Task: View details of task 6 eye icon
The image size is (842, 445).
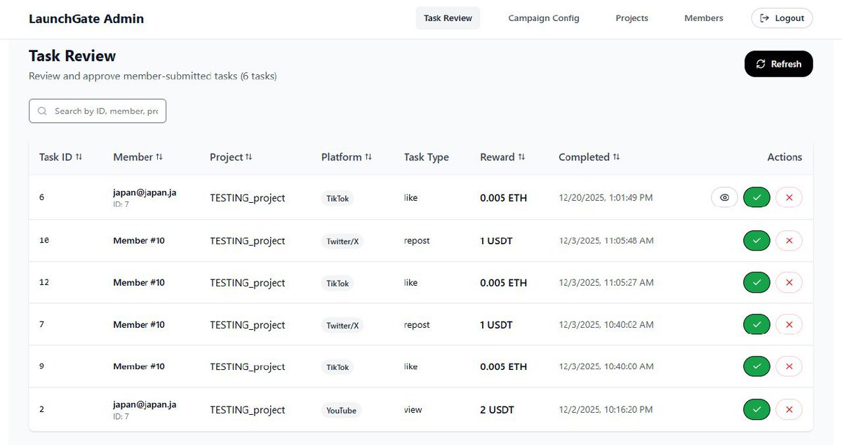Action: click(724, 198)
